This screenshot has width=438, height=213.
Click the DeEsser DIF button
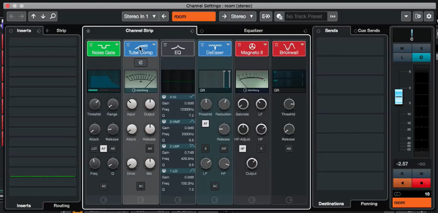coord(224,148)
